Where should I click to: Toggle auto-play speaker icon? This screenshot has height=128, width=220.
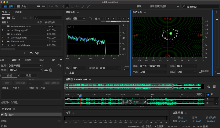tap(37, 53)
